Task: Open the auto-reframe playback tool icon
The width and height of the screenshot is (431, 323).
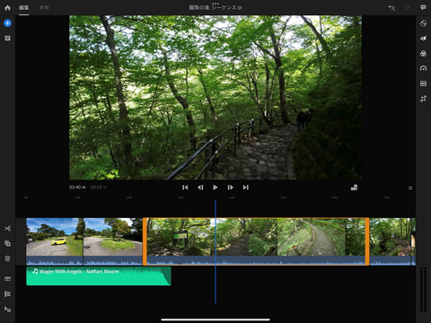Action: (7, 309)
